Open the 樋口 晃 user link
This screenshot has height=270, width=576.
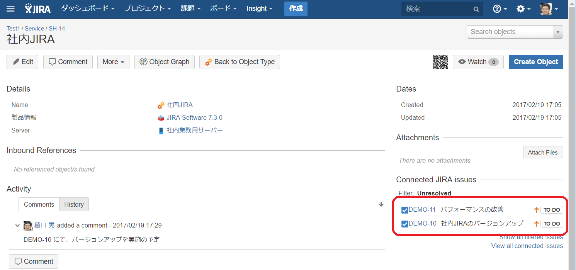pos(44,226)
